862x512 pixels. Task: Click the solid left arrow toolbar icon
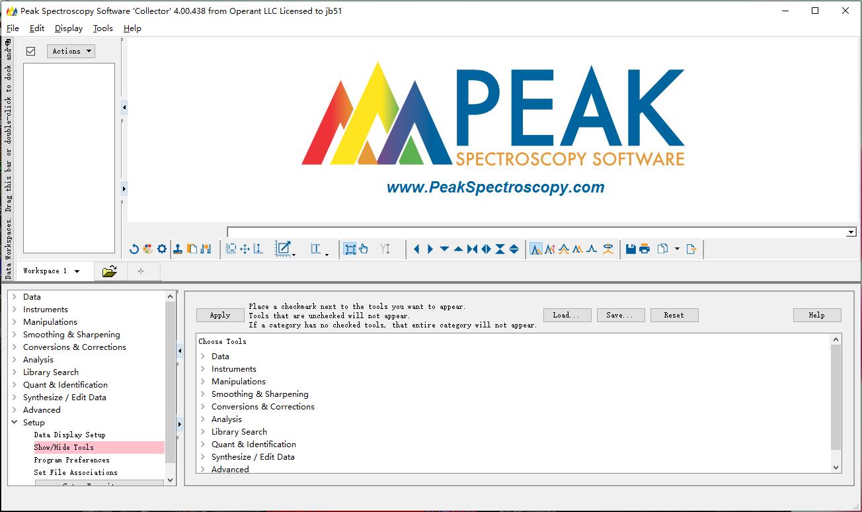(416, 249)
